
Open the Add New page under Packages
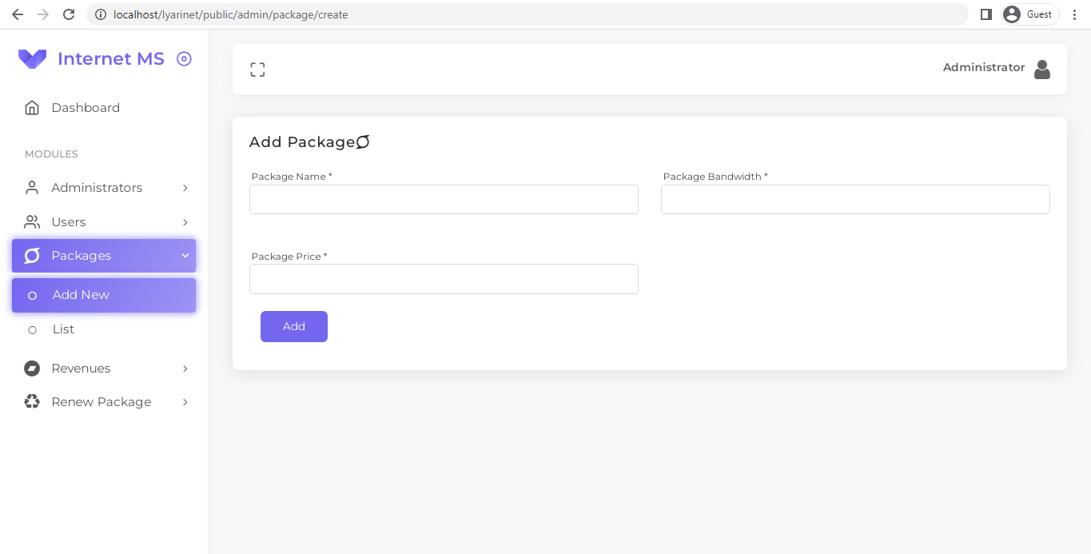coord(81,294)
